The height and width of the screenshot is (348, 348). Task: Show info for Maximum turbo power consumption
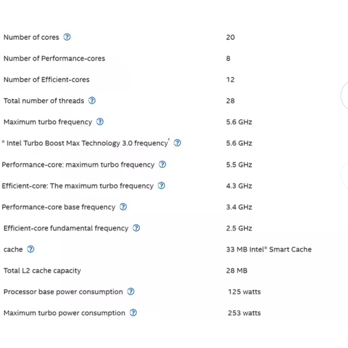[x=133, y=313]
